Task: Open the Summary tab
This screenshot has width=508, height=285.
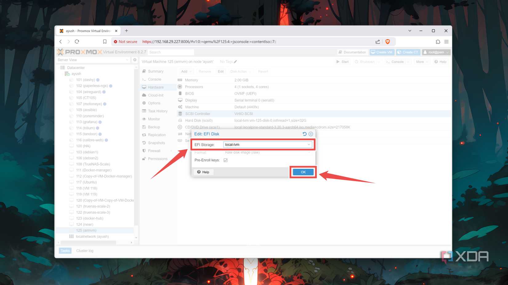Action: click(x=155, y=71)
